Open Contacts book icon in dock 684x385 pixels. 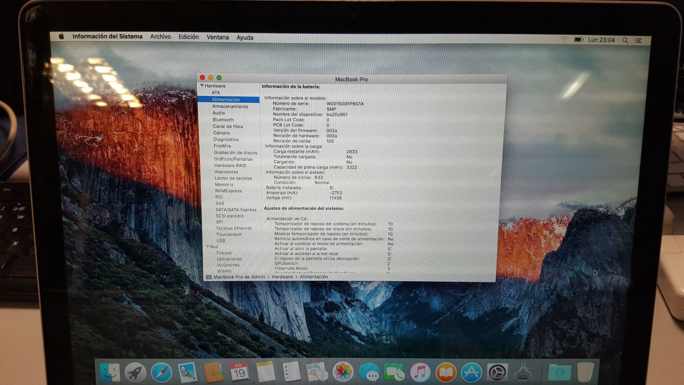[213, 372]
